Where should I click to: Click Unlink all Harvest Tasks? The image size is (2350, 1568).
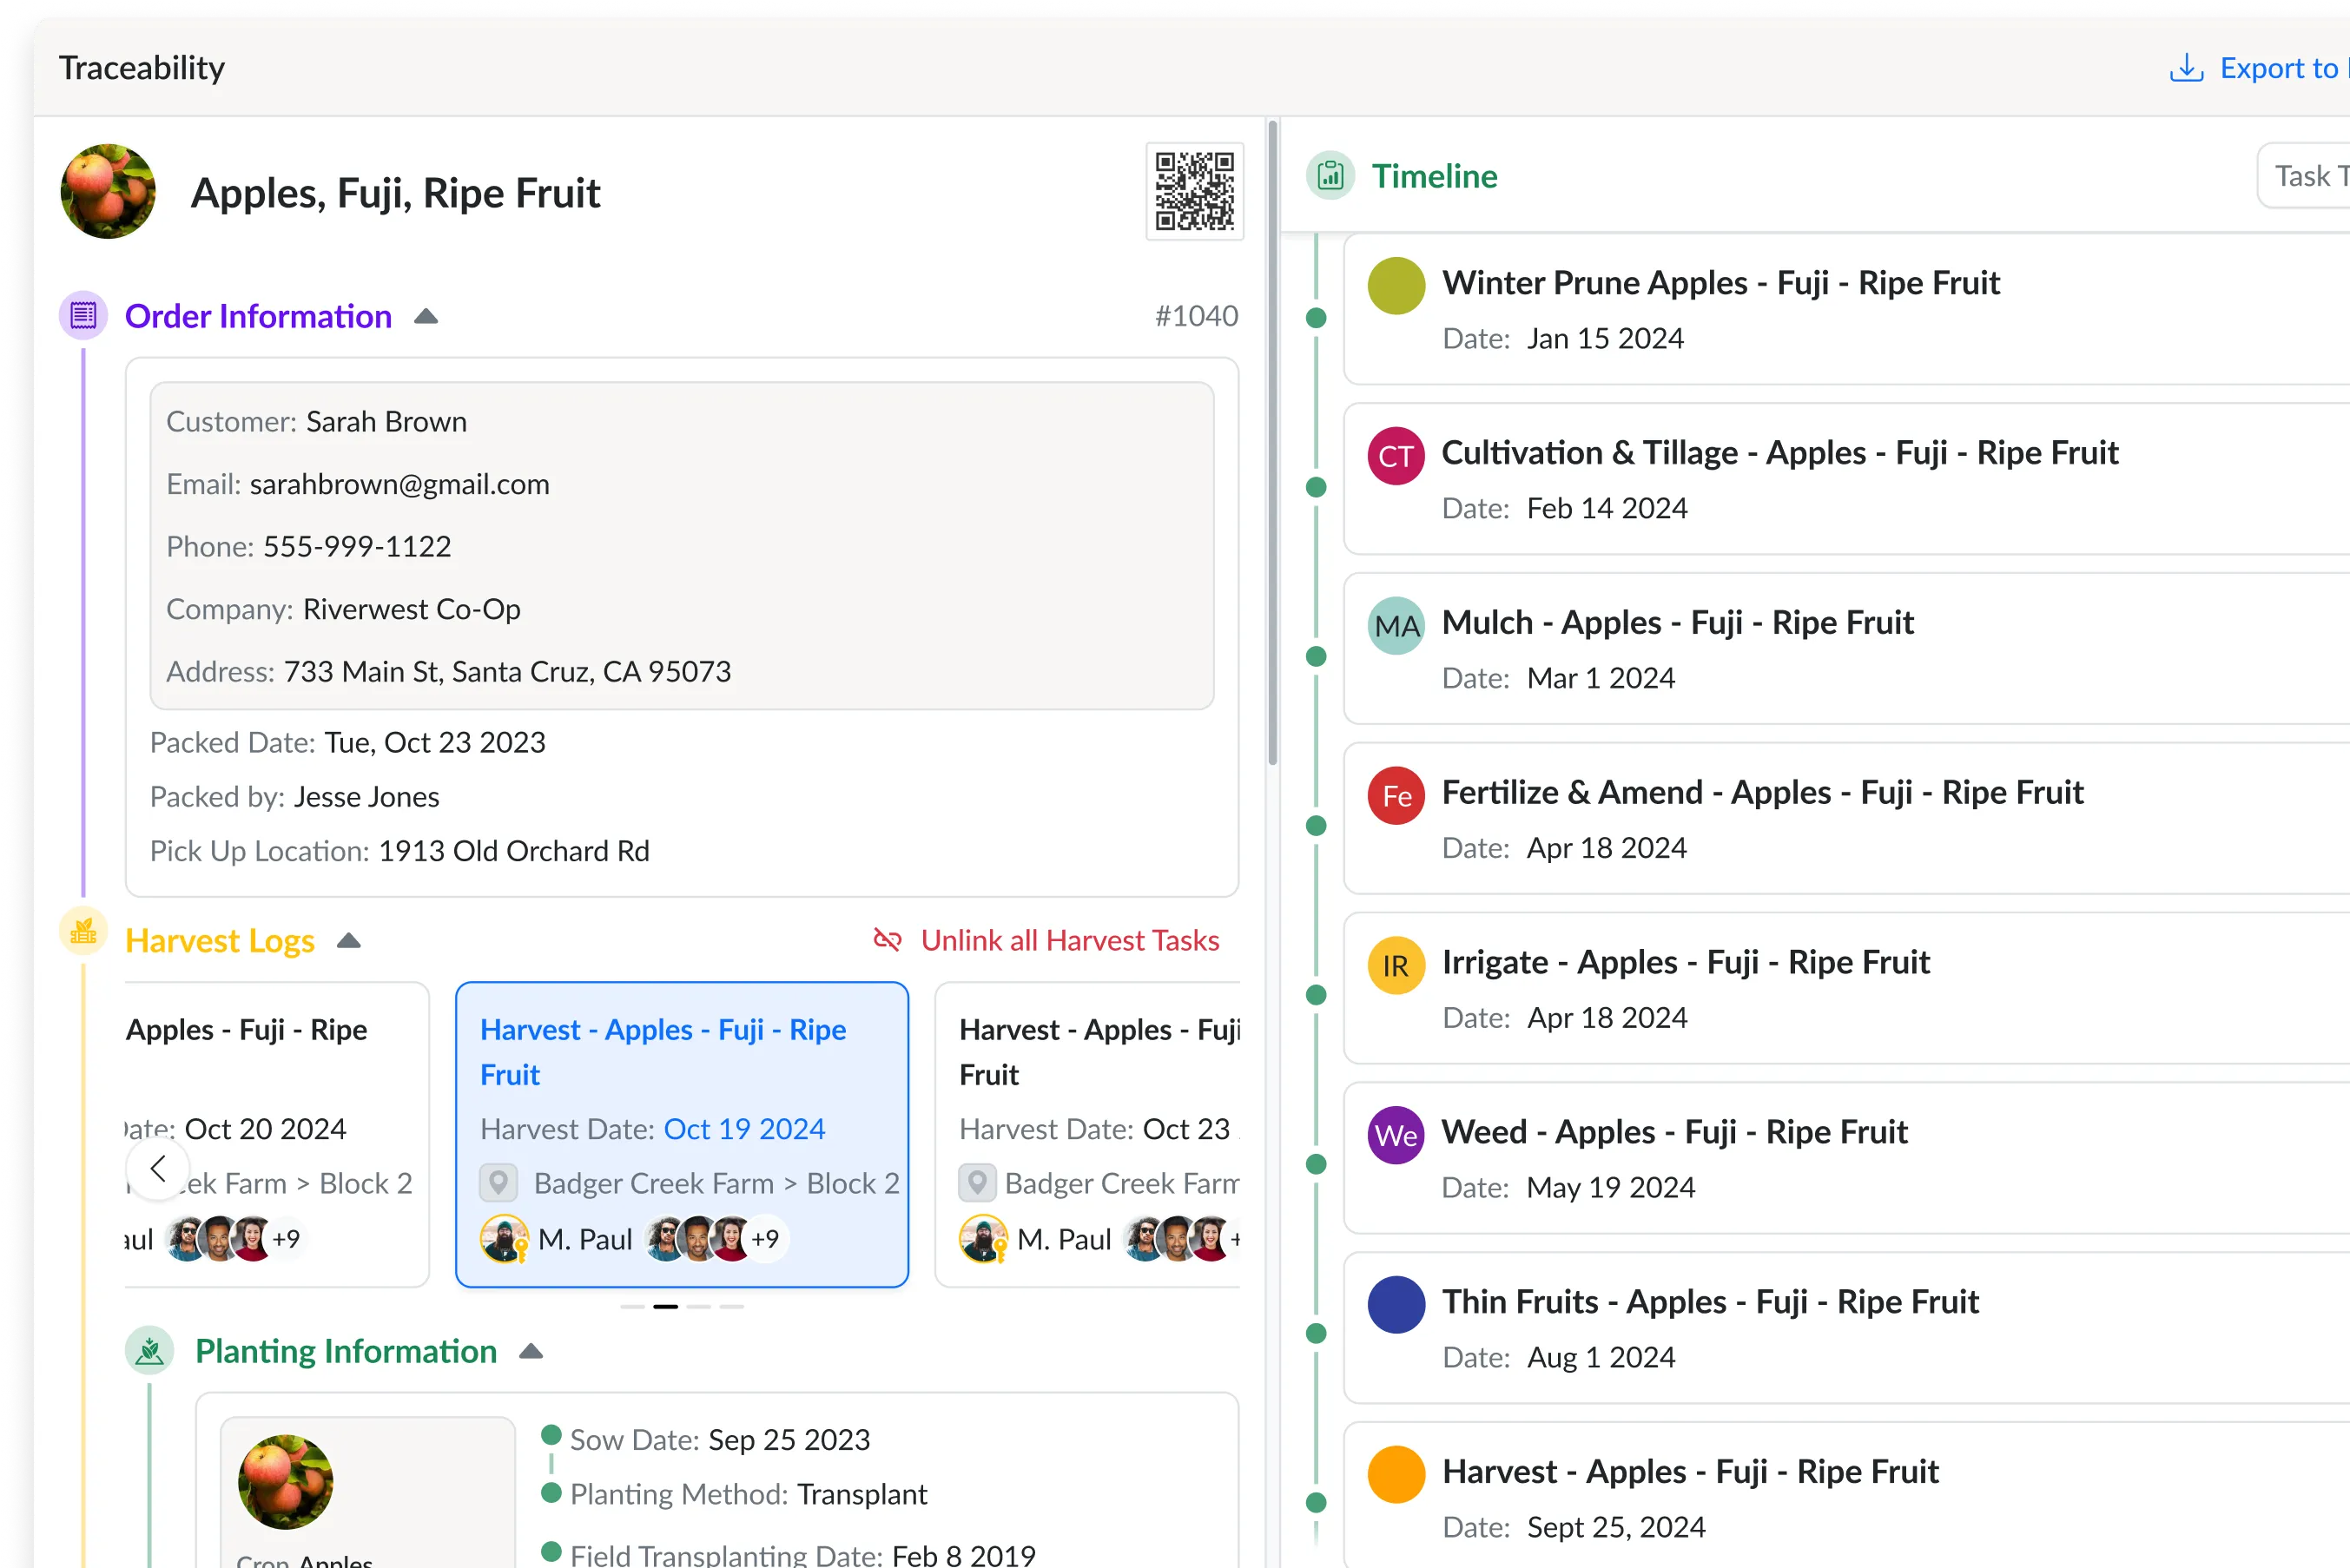tap(1069, 940)
